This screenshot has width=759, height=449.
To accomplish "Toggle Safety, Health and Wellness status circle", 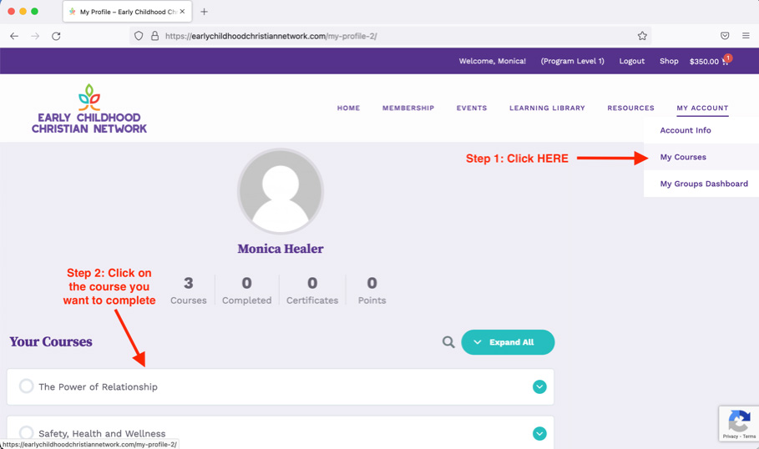I will [27, 432].
